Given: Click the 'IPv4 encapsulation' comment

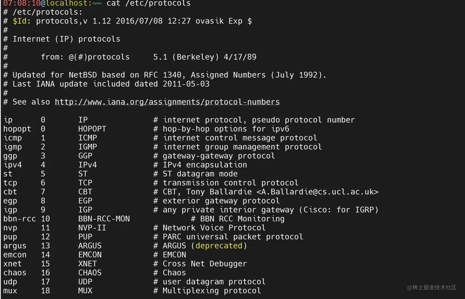Looking at the screenshot, I should [x=205, y=165].
